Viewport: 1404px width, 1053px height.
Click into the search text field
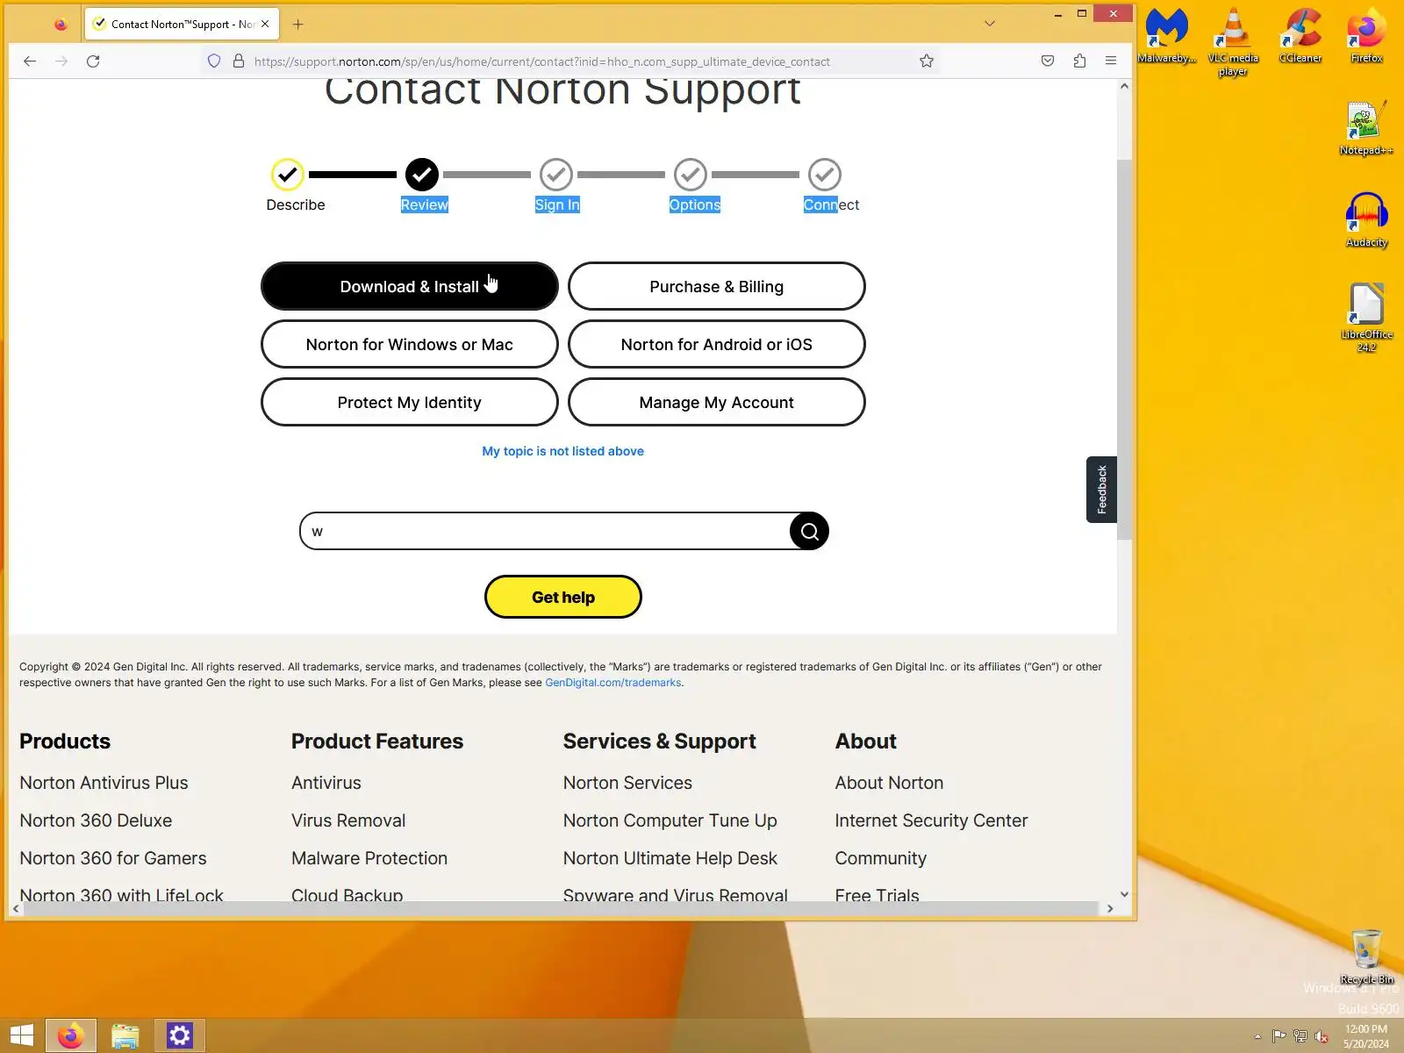tap(546, 531)
